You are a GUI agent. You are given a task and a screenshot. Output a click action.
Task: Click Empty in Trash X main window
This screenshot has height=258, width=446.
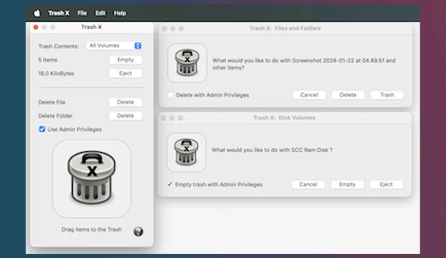click(x=125, y=60)
